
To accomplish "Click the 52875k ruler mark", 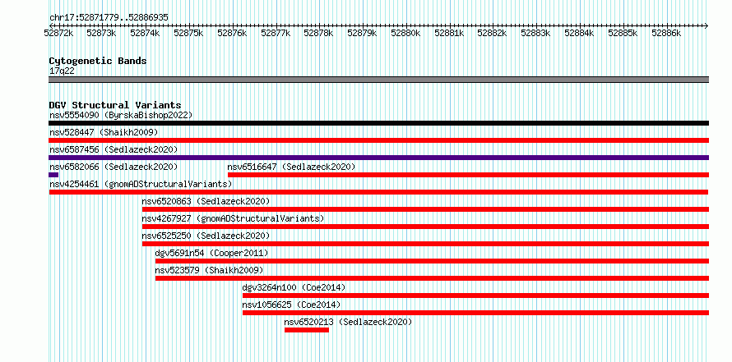I will pyautogui.click(x=188, y=33).
